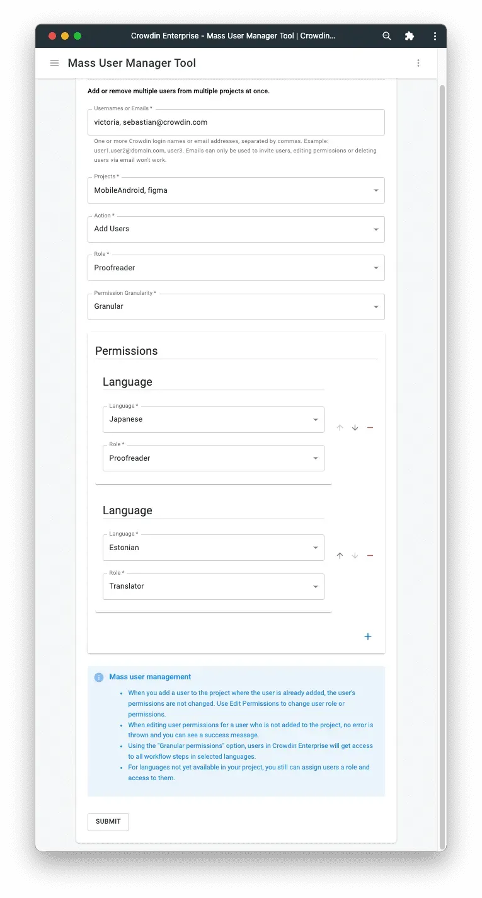
Task: Remove the Japanese language permission
Action: [x=370, y=427]
